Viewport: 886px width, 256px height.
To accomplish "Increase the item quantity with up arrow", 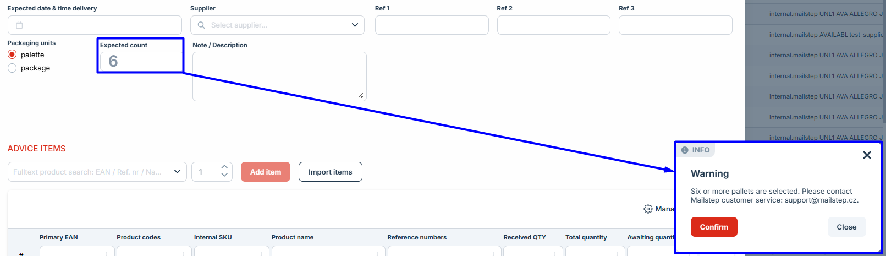I will (x=224, y=167).
